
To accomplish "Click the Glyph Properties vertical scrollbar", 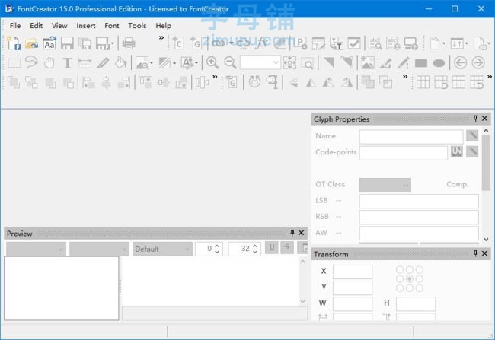I will 486,163.
